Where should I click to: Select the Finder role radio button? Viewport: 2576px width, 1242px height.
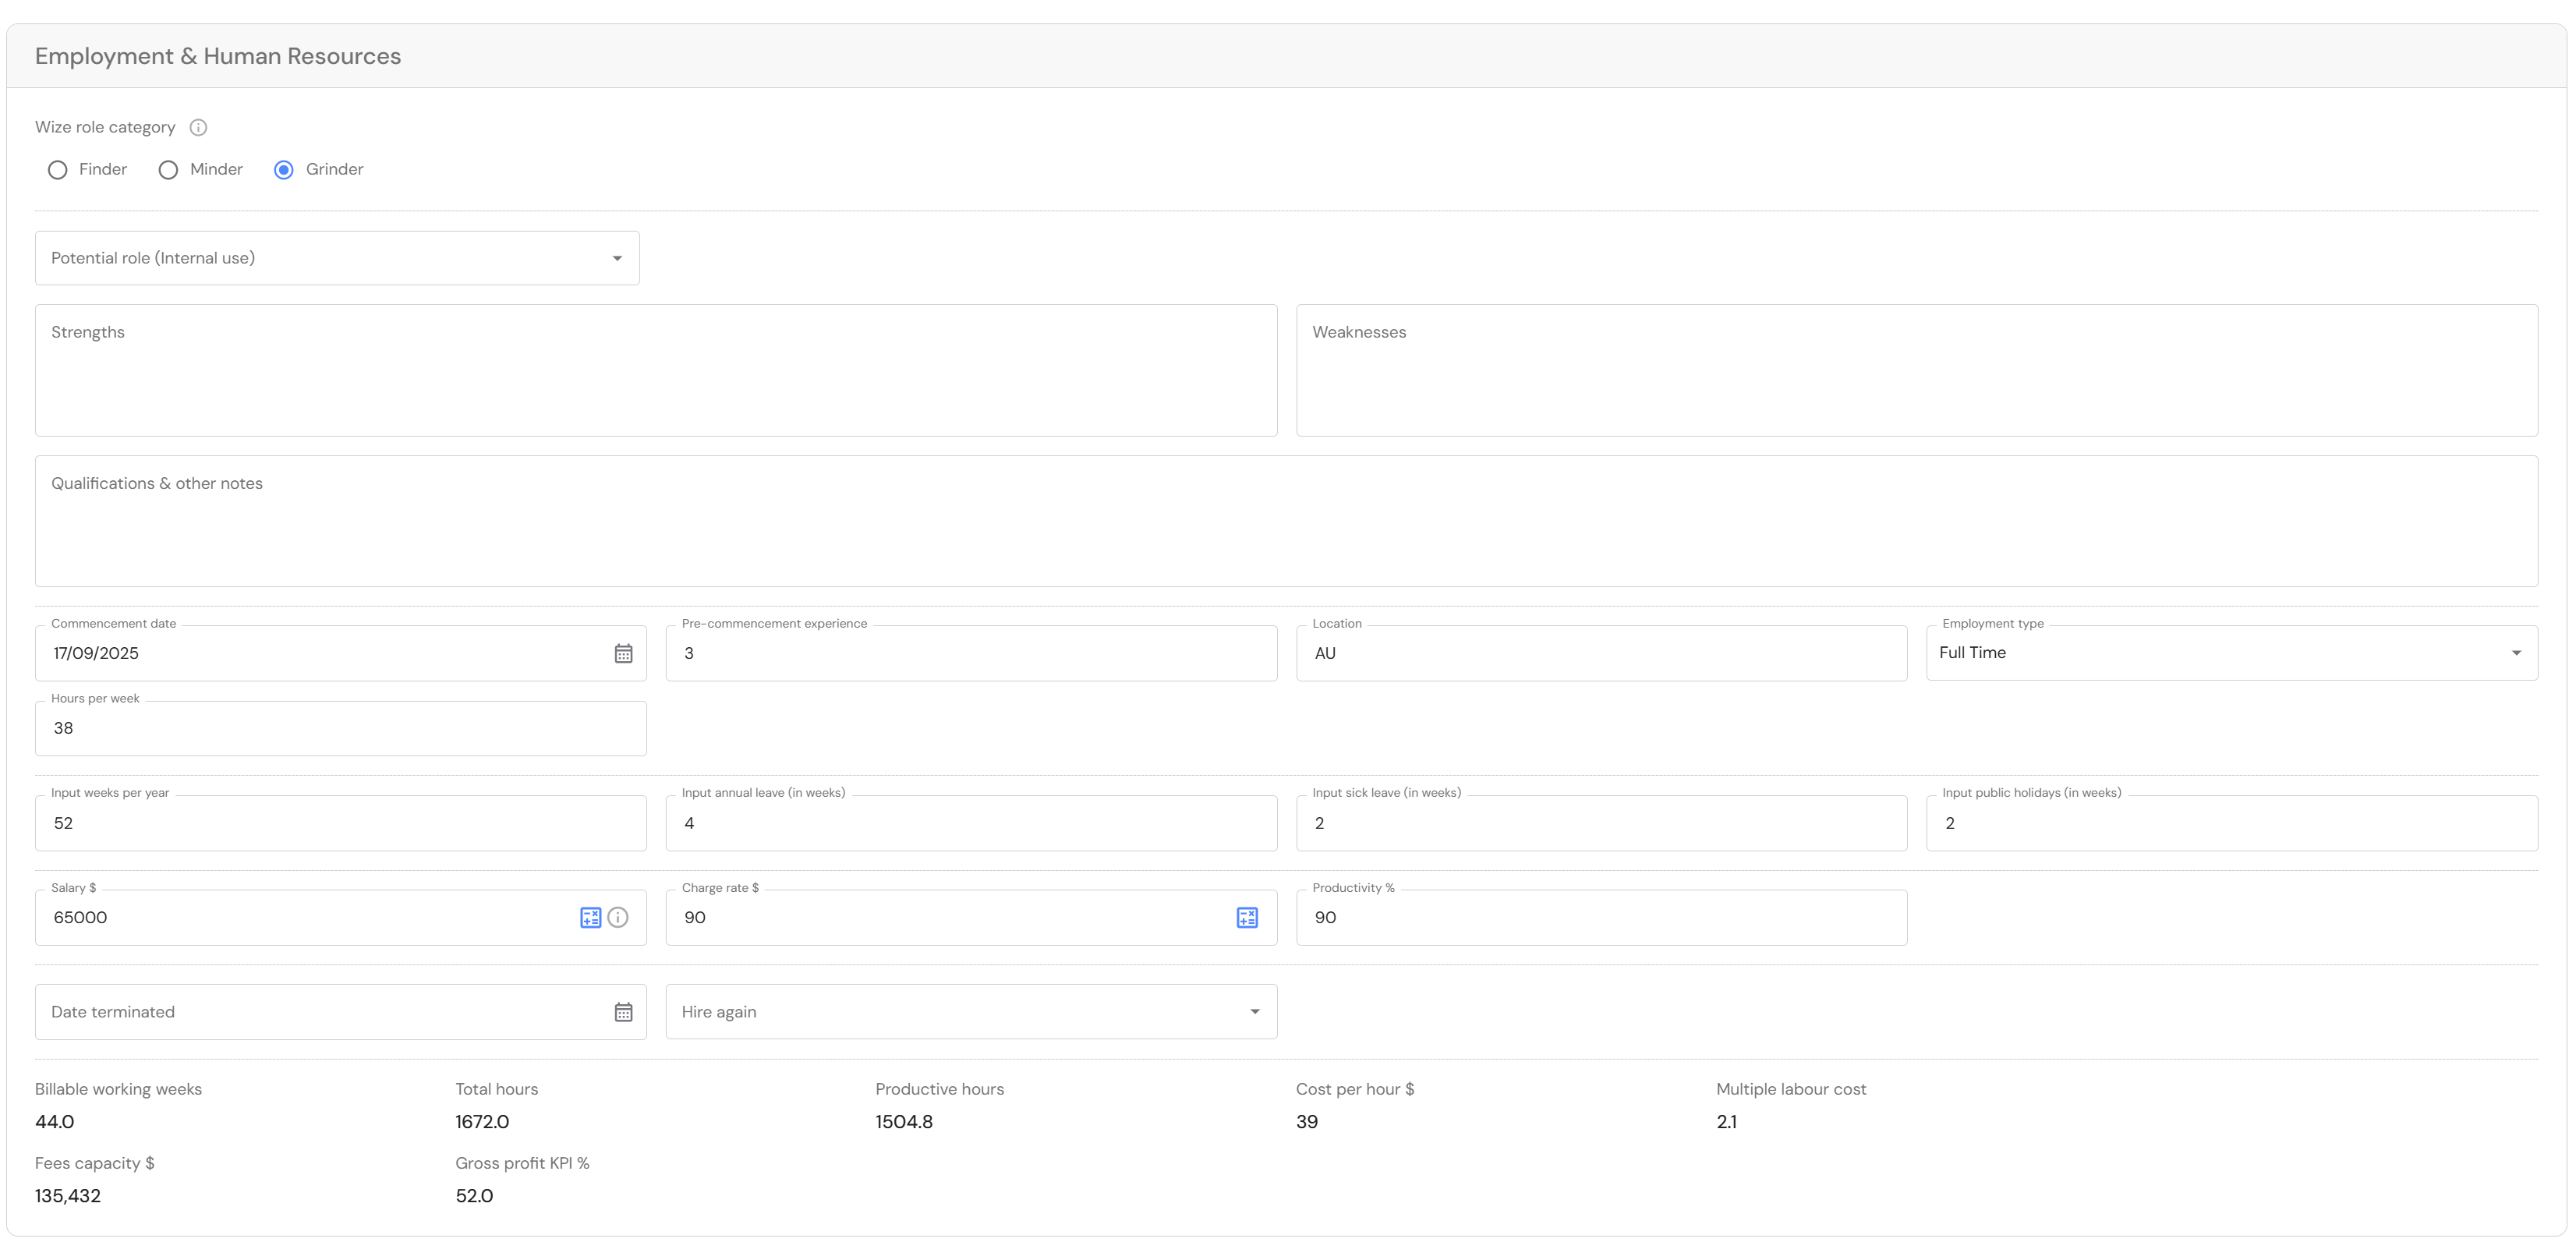pos(58,170)
